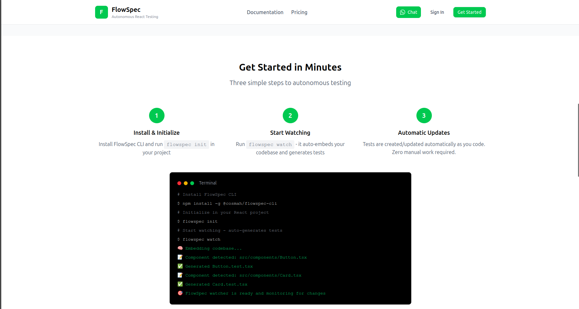Click the 'flowspec watch' inline code chip
This screenshot has height=309, width=579.
pos(270,144)
